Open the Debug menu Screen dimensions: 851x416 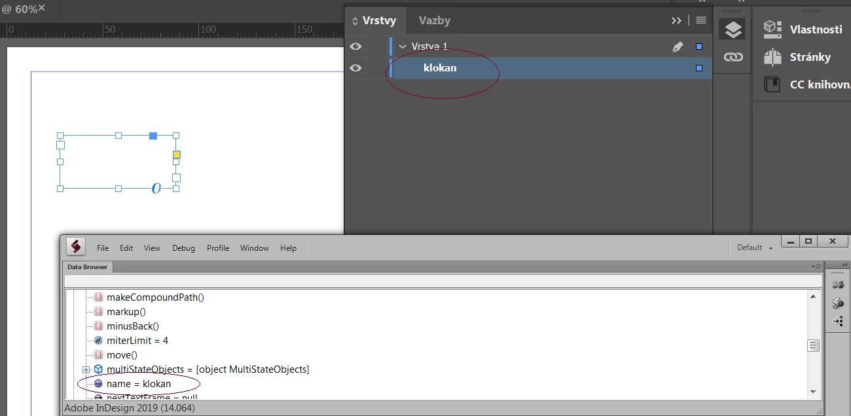point(183,248)
